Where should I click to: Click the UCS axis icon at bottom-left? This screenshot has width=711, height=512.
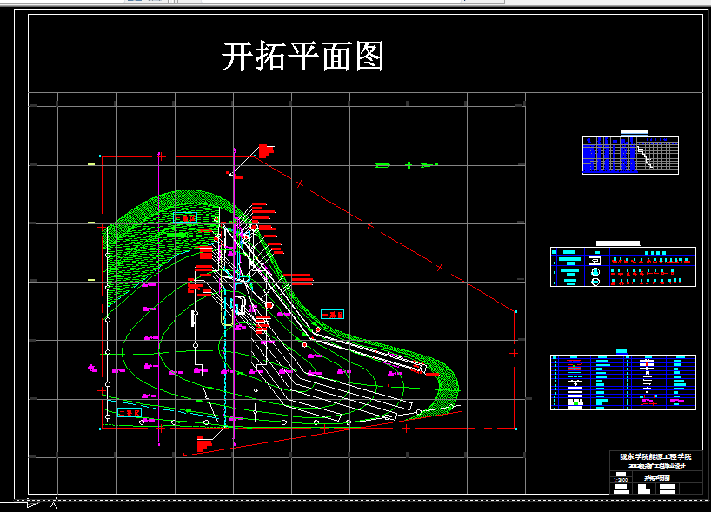click(32, 502)
